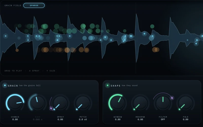Click 'how the grains fall' subtitle
This screenshot has height=127, width=203.
(30, 85)
